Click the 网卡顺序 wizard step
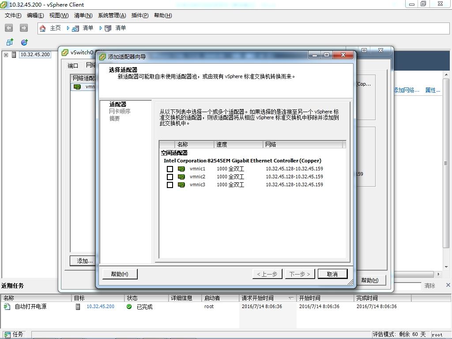 [x=120, y=111]
